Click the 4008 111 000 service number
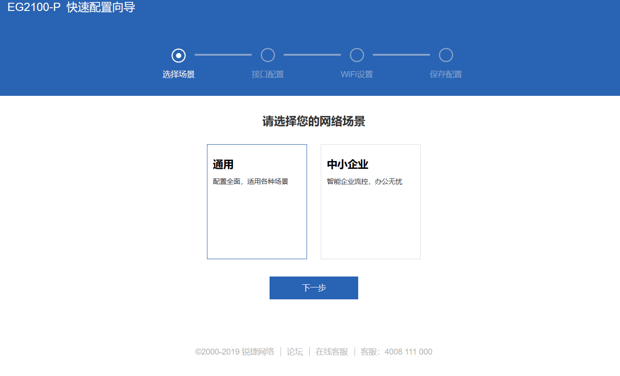Screen dimensions: 620x376 [x=408, y=352]
